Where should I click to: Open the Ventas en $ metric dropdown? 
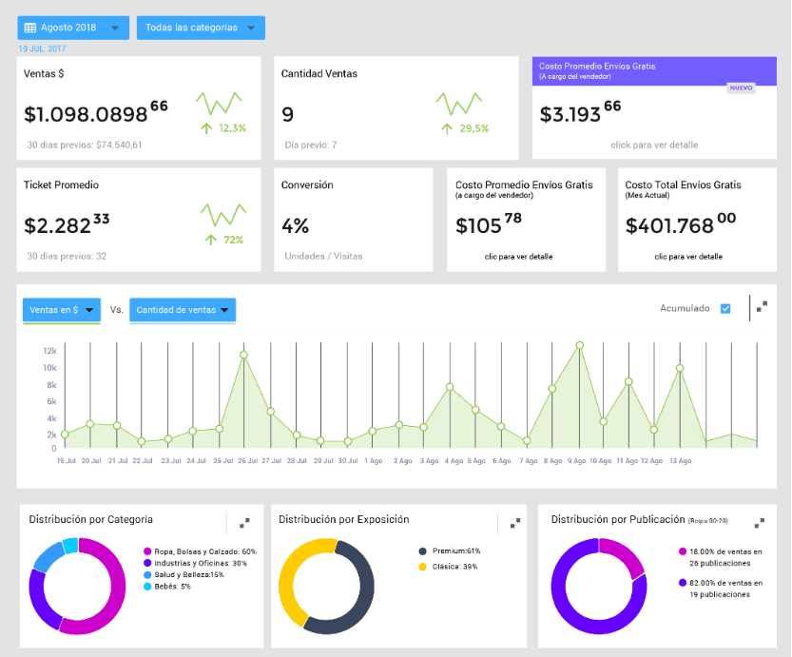pos(62,310)
